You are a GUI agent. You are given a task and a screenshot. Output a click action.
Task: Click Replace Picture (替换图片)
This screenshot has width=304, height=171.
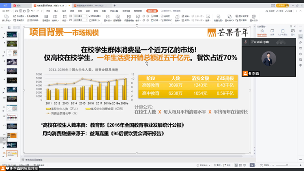(19, 20)
